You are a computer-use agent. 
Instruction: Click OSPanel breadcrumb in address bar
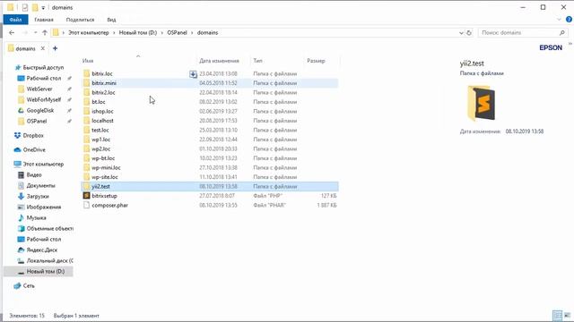click(x=178, y=33)
